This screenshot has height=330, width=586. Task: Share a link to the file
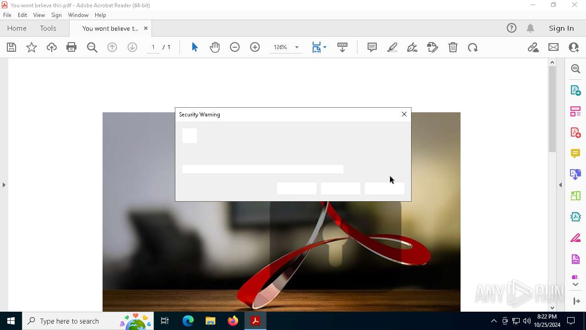[533, 47]
